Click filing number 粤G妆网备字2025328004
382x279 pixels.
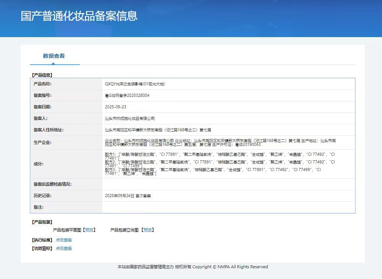point(127,95)
